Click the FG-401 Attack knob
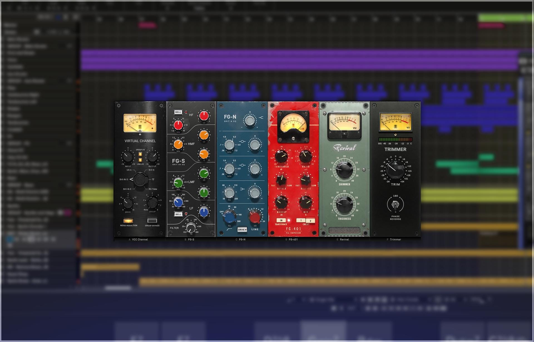This screenshot has width=534, height=342. (x=281, y=179)
